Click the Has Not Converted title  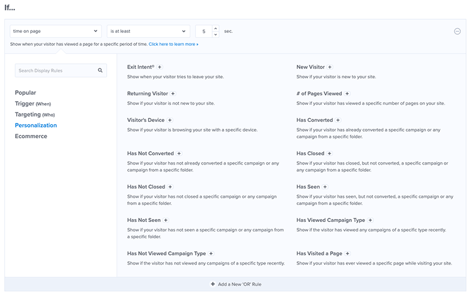point(151,153)
